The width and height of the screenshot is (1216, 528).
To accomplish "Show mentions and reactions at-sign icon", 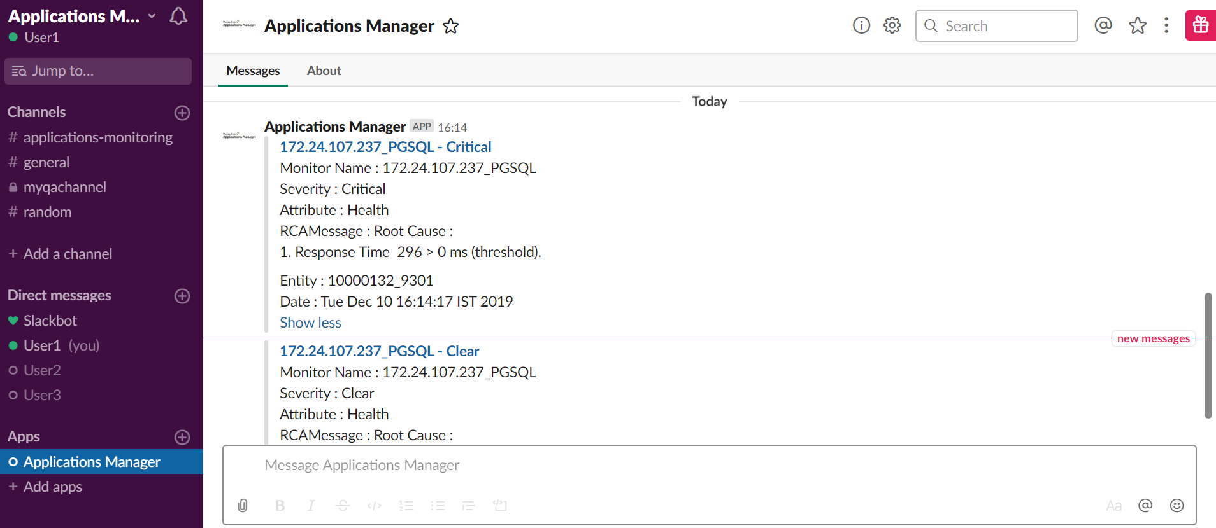I will tap(1103, 25).
